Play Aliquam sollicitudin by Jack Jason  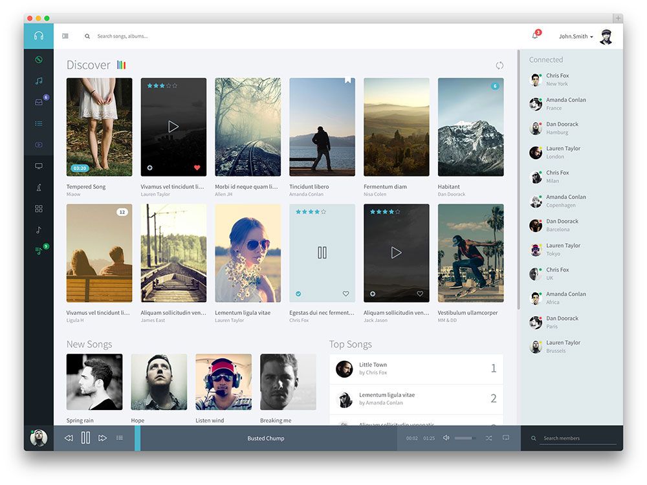pos(396,252)
